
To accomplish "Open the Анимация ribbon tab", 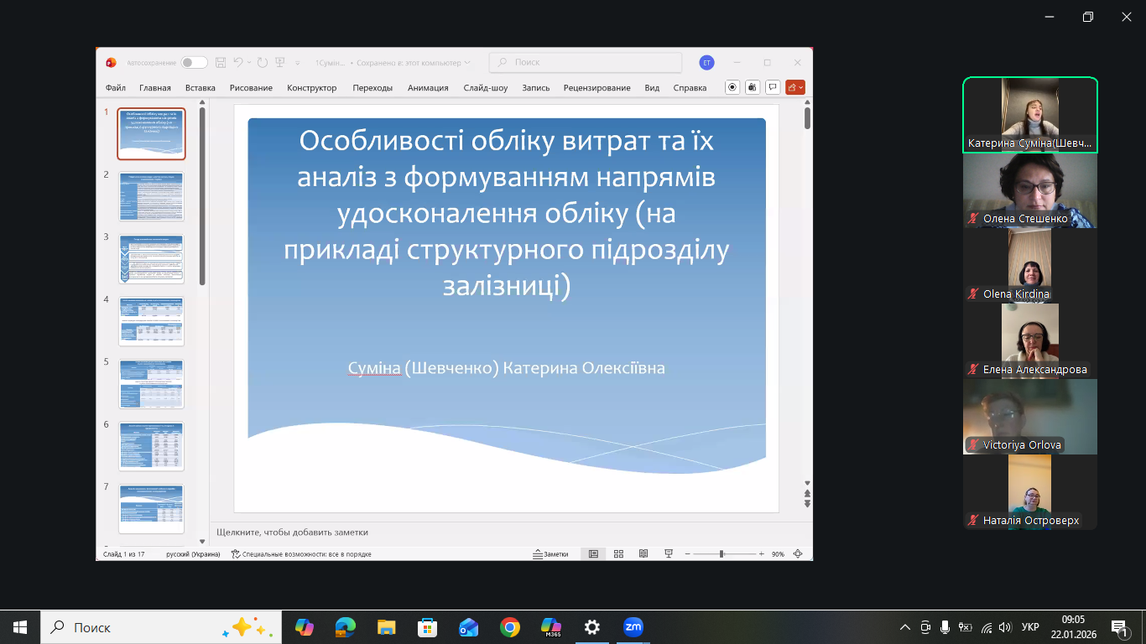I will pyautogui.click(x=428, y=88).
